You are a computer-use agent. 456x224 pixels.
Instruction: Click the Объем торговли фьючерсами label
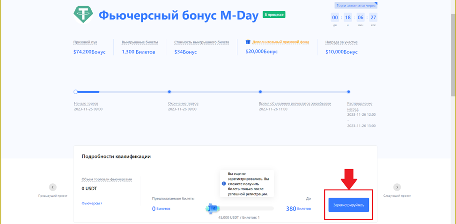coord(107,179)
